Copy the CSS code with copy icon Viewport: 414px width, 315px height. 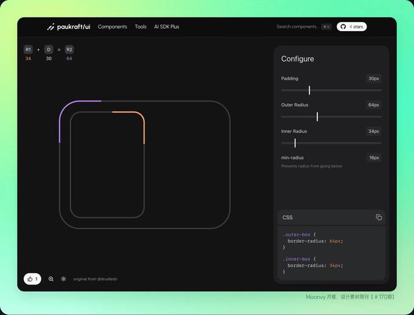point(379,218)
